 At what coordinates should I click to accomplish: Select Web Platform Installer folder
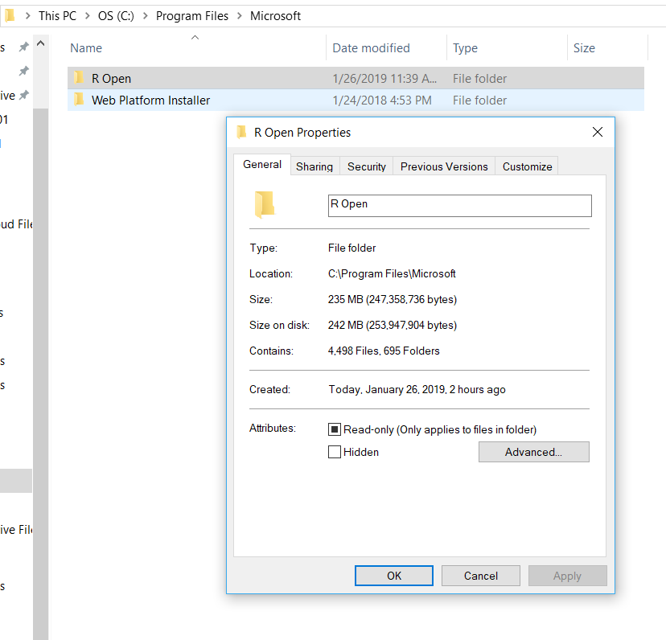pyautogui.click(x=356, y=101)
